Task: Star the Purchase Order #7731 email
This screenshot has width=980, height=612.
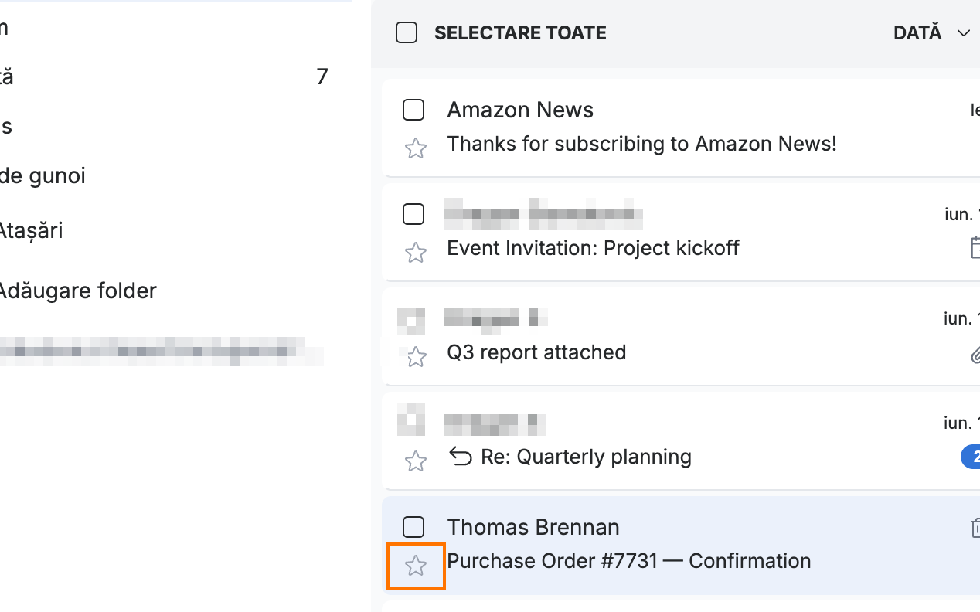Action: pyautogui.click(x=416, y=566)
